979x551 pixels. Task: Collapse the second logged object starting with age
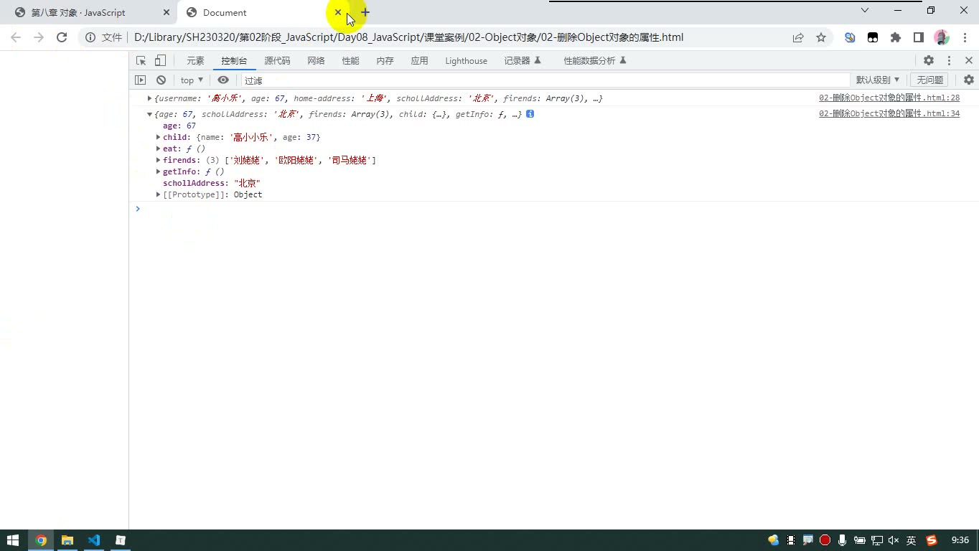tap(149, 114)
